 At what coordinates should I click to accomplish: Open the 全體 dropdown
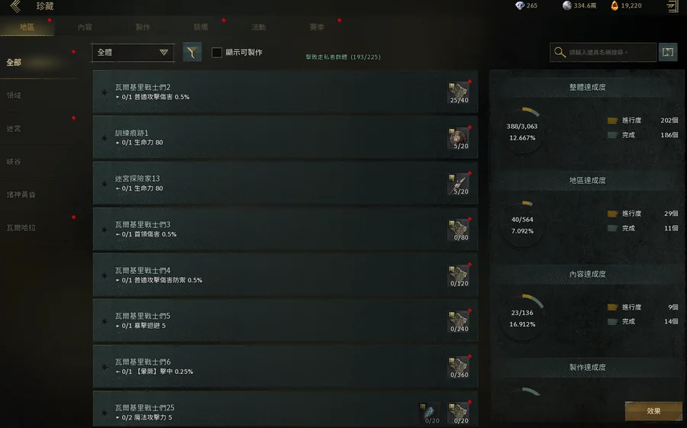pyautogui.click(x=133, y=53)
